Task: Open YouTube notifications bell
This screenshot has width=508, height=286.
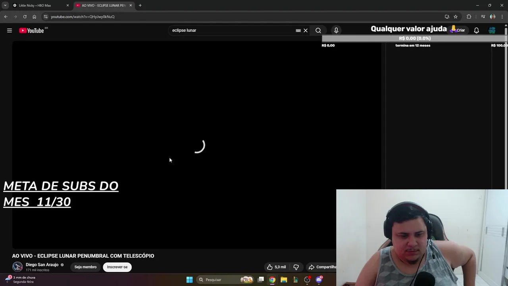Action: [476, 30]
